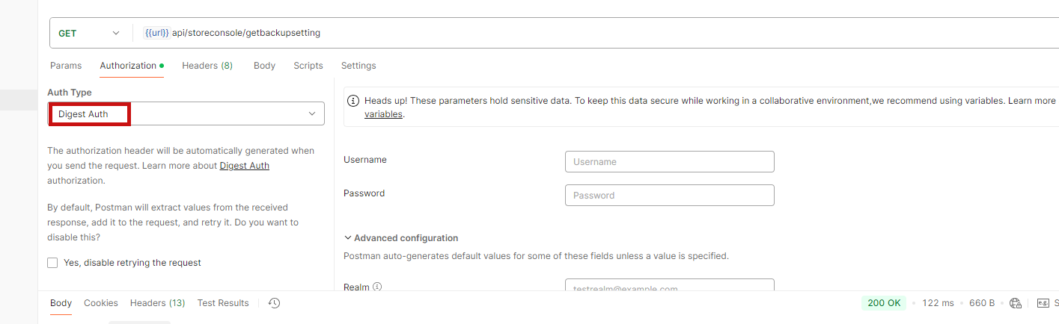This screenshot has height=324, width=1059.
Task: Open the Settings tab
Action: click(358, 66)
